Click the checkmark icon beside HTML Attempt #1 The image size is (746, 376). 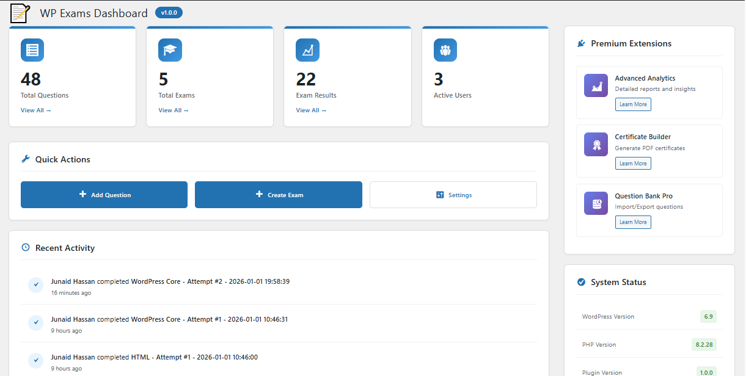[35, 360]
